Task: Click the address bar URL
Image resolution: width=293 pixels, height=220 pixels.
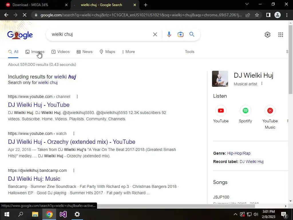Action: (x=141, y=15)
